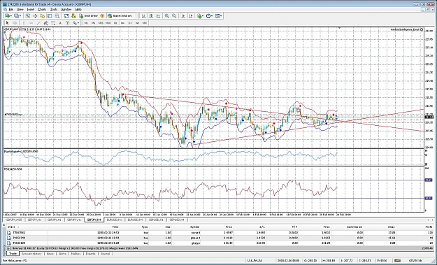Select the equidistant channel tool
The height and width of the screenshot is (265, 437).
45,23
